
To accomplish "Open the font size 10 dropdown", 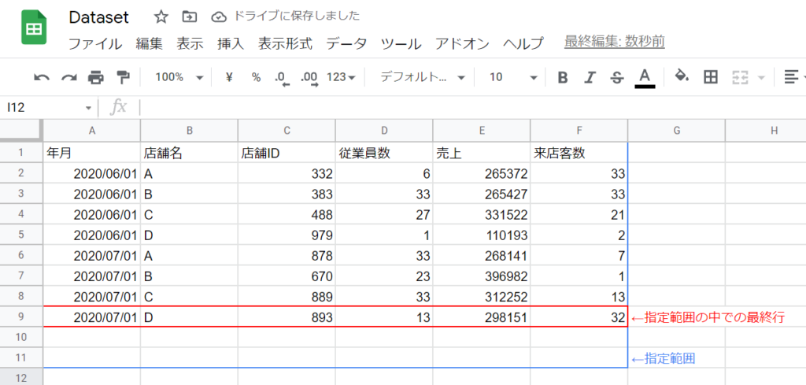I will [x=513, y=77].
